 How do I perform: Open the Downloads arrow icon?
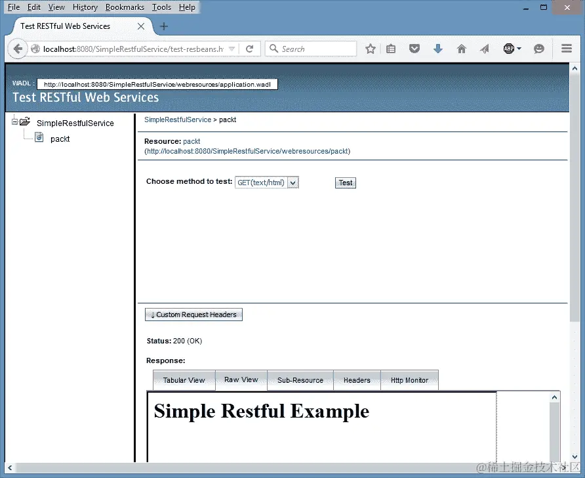(x=437, y=49)
